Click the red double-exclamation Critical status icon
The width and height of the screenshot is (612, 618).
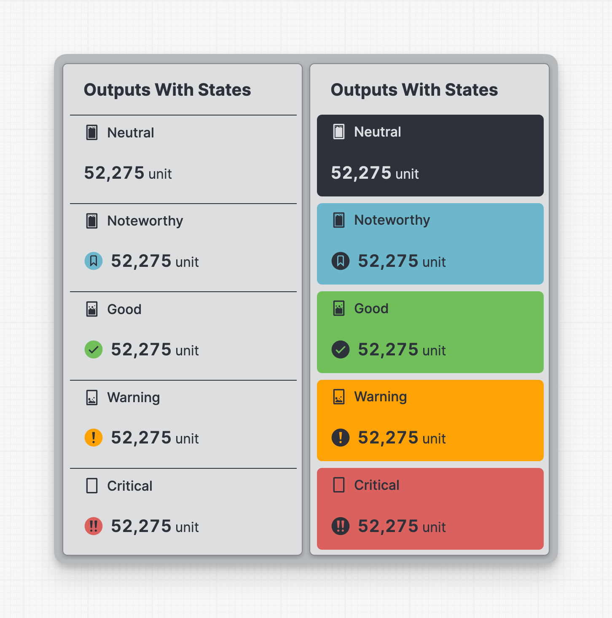pyautogui.click(x=94, y=526)
